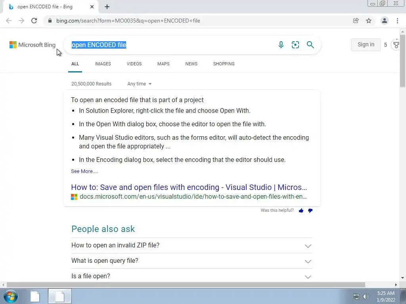Image resolution: width=406 pixels, height=304 pixels.
Task: Click the first taskbar file icon
Action: click(35, 296)
